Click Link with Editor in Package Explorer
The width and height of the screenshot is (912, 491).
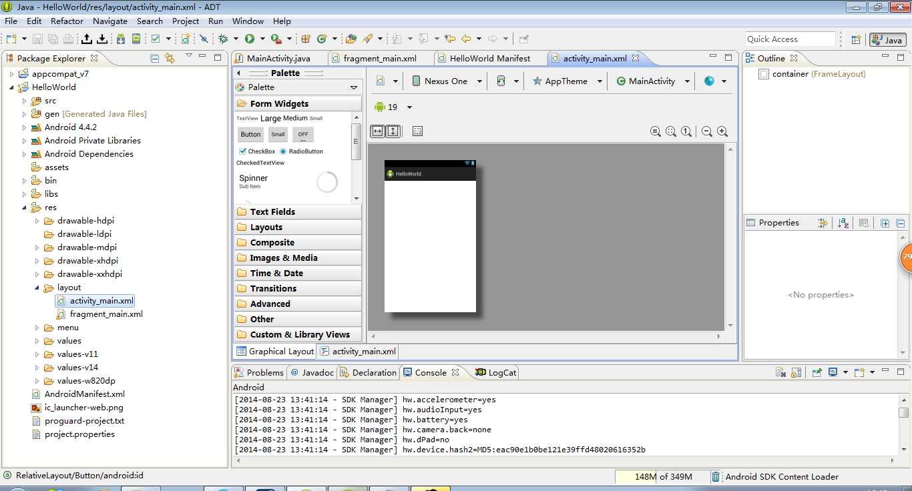(x=170, y=58)
